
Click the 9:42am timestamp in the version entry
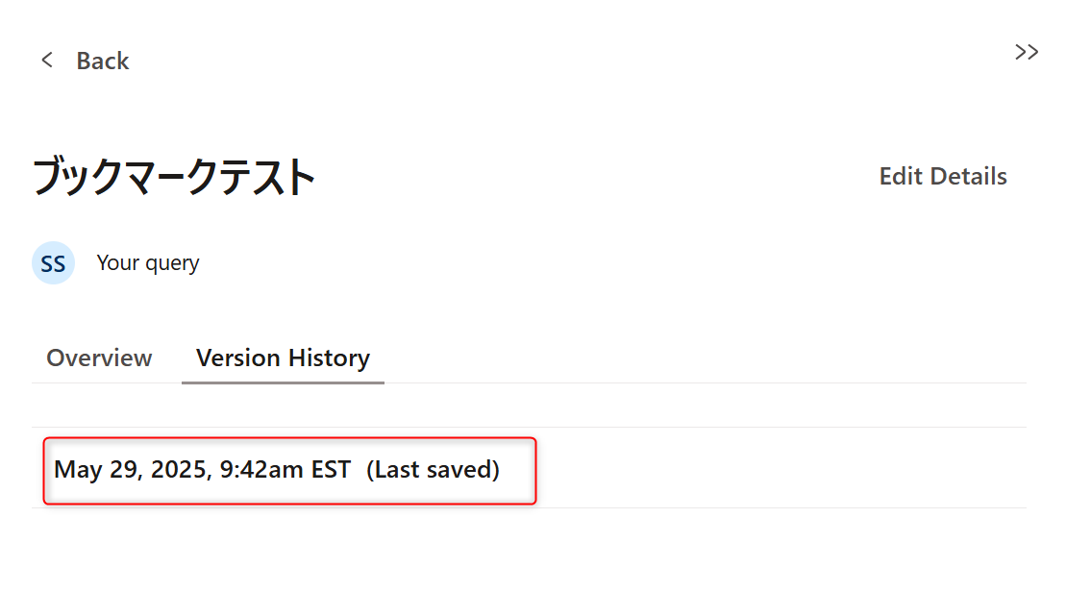(x=261, y=470)
